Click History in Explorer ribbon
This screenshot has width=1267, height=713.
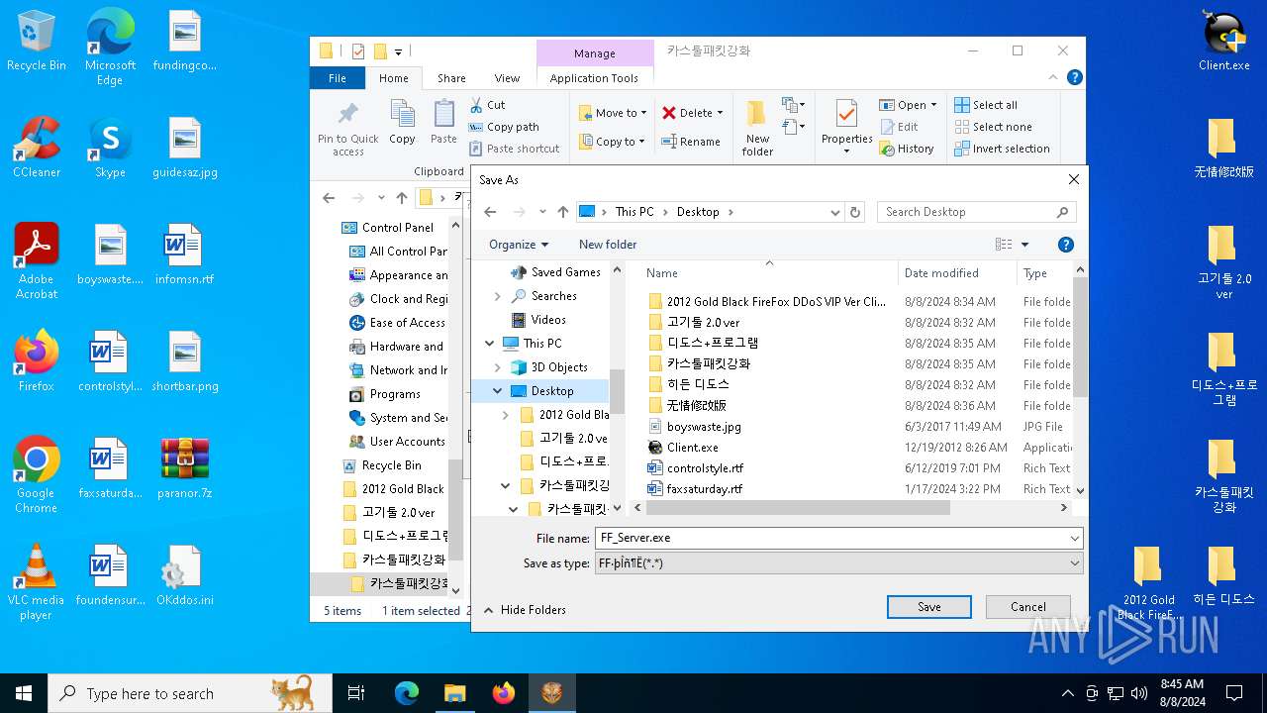[x=906, y=149]
